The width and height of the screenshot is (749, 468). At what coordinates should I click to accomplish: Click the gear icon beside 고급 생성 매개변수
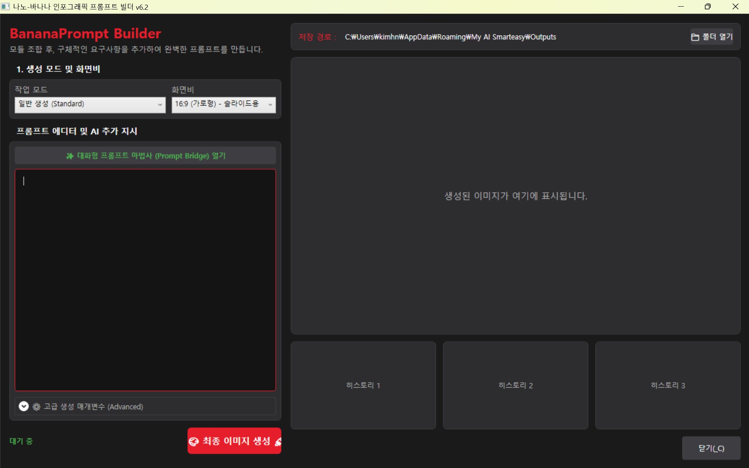(36, 407)
